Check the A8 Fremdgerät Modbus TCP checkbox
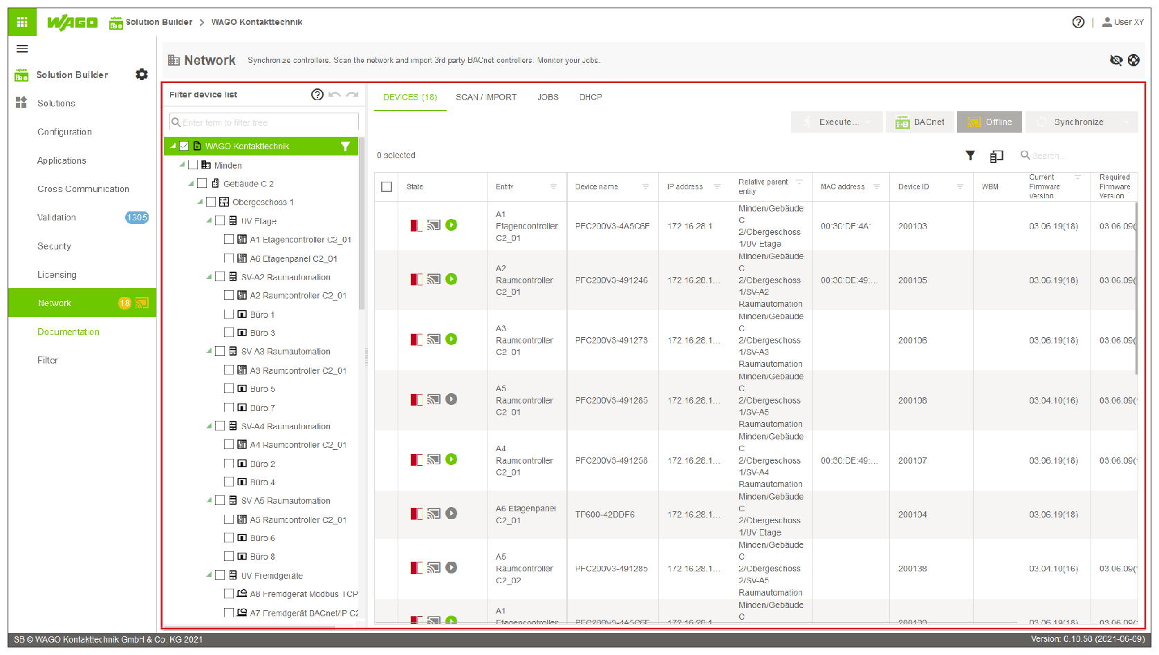Image resolution: width=1159 pixels, height=655 pixels. pos(229,593)
